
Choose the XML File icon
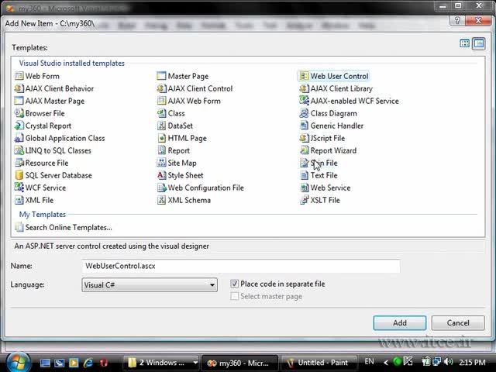tap(19, 200)
